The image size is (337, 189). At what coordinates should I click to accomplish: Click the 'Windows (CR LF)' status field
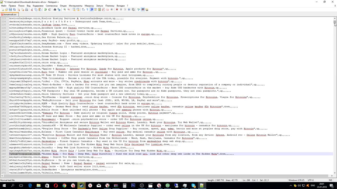(x=296, y=180)
